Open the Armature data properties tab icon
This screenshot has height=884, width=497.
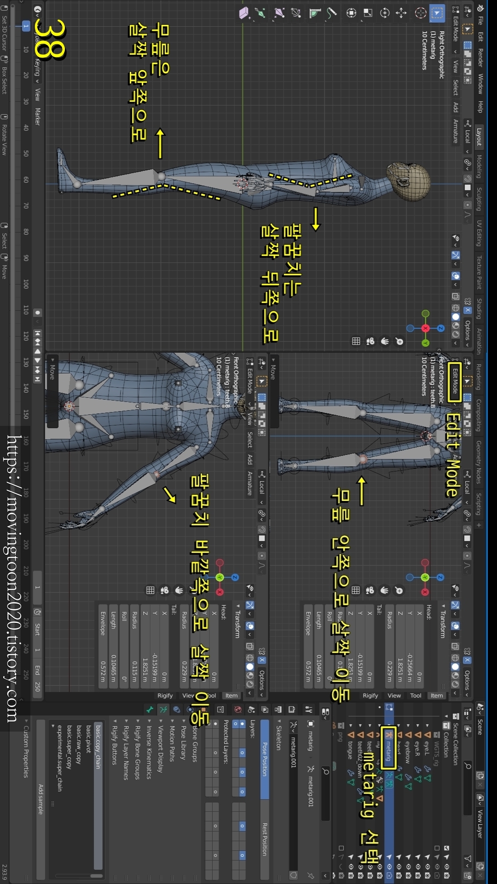163,710
